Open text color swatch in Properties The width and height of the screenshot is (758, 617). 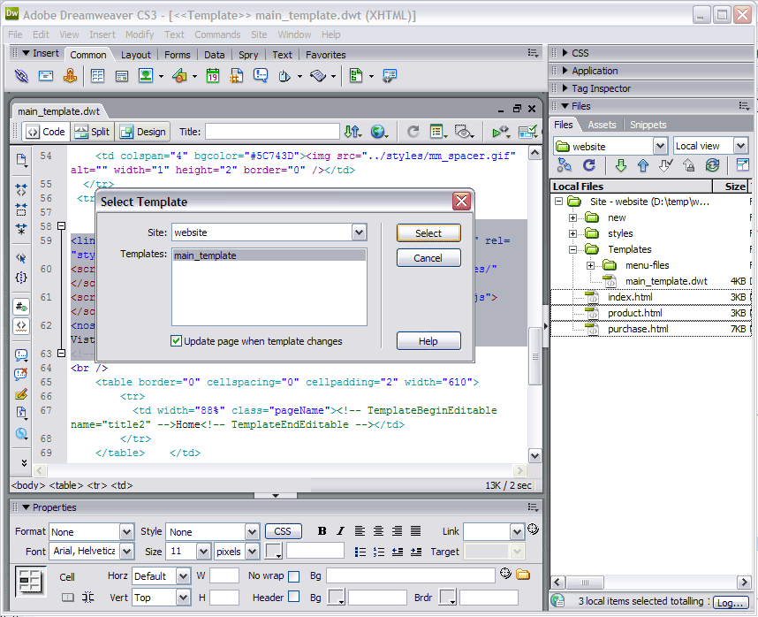click(274, 551)
